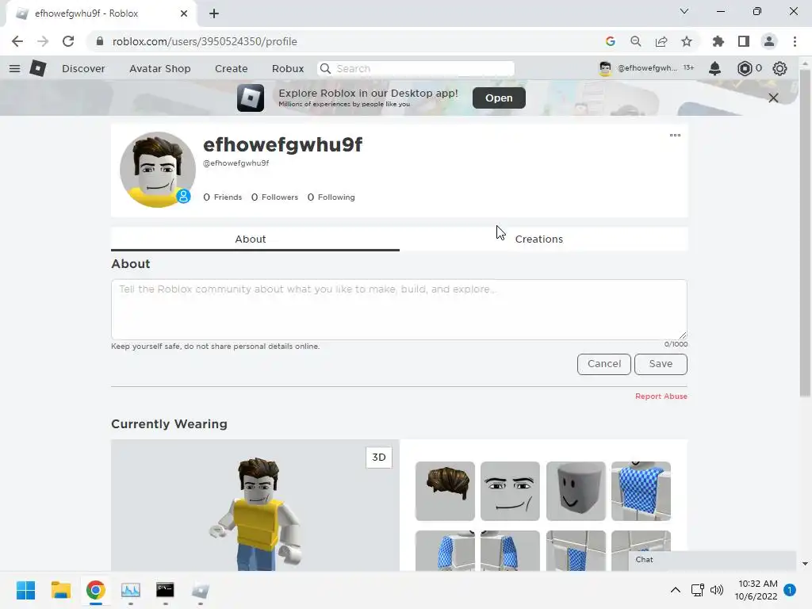Image resolution: width=812 pixels, height=609 pixels.
Task: Open the hamburger navigation menu
Action: click(x=14, y=68)
